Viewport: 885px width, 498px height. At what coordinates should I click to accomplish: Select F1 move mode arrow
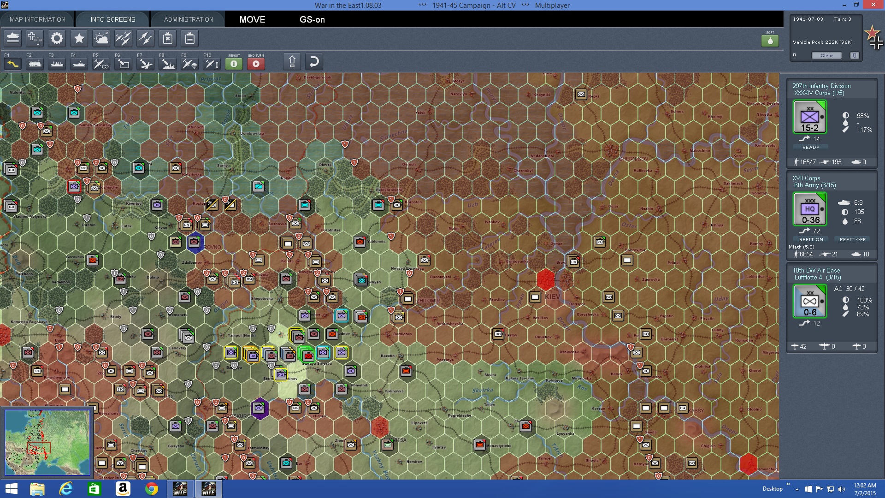[13, 64]
